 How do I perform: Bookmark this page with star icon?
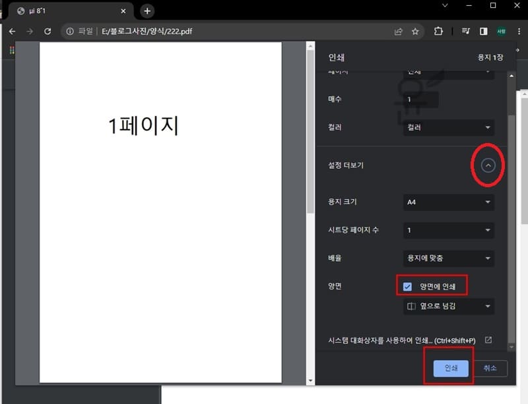tap(415, 31)
